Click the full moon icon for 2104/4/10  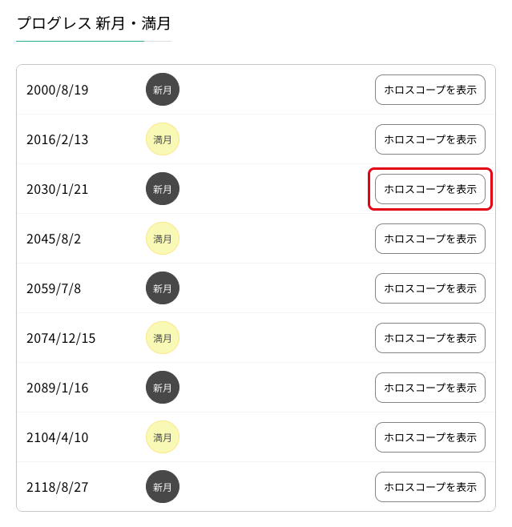pos(163,437)
